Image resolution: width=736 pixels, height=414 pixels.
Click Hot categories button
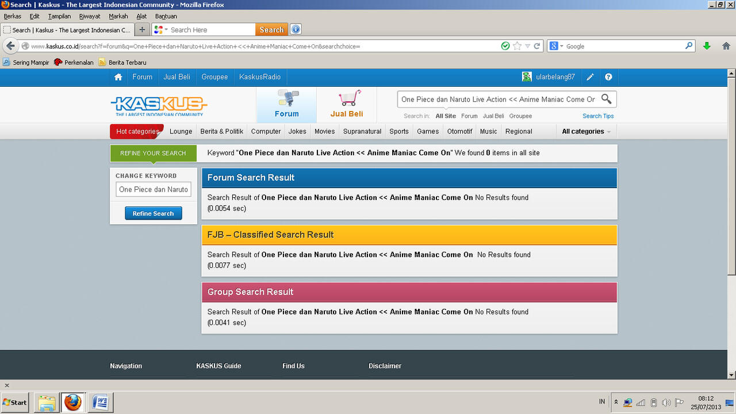(137, 132)
